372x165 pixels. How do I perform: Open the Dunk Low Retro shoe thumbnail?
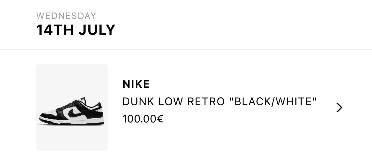pos(72,107)
